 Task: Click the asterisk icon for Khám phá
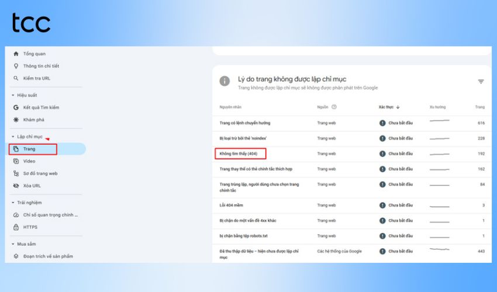[16, 120]
